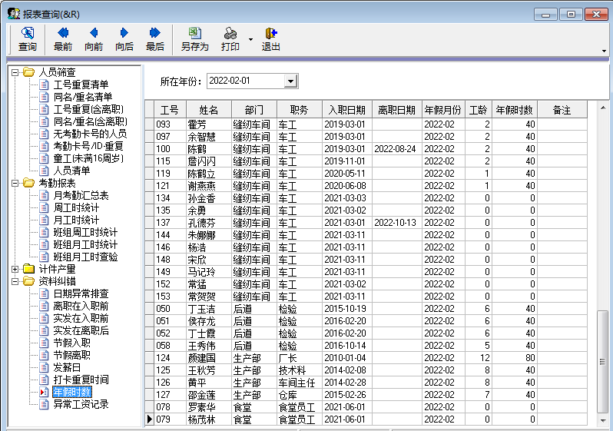Click the row selector for 杨茂林

(150, 419)
